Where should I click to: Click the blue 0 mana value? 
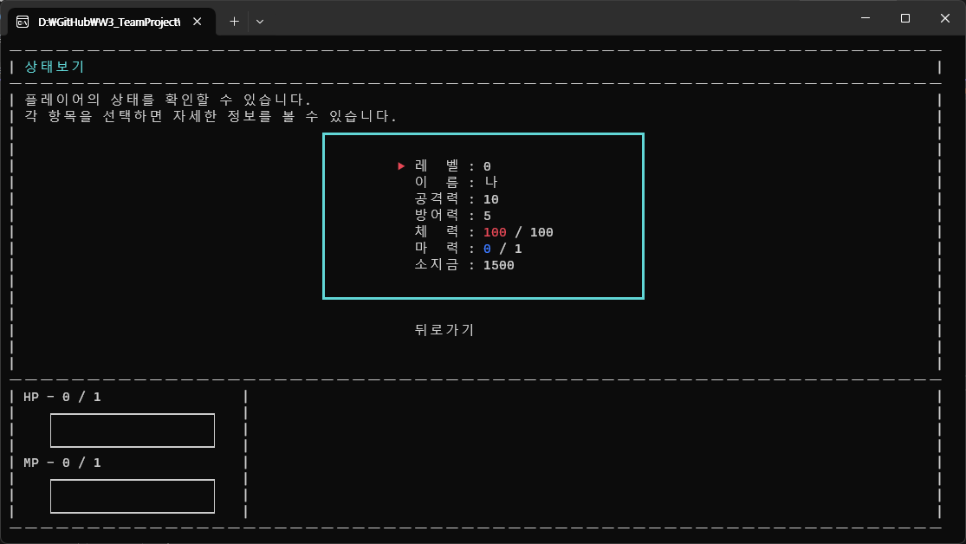(x=487, y=249)
